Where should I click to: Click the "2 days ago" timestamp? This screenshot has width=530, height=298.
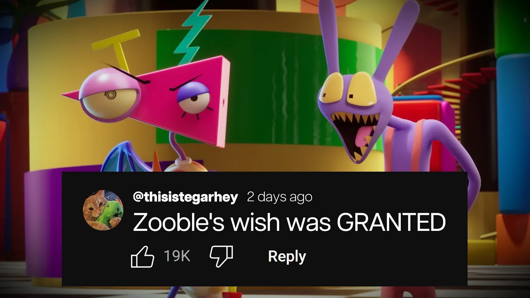tap(279, 197)
